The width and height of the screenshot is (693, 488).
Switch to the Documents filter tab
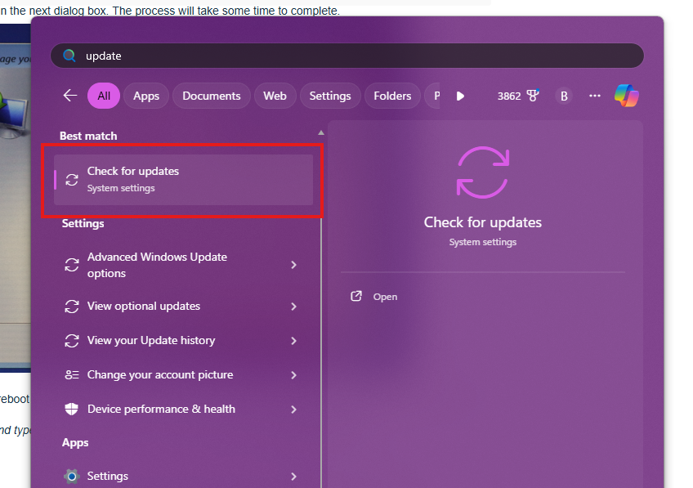point(212,96)
